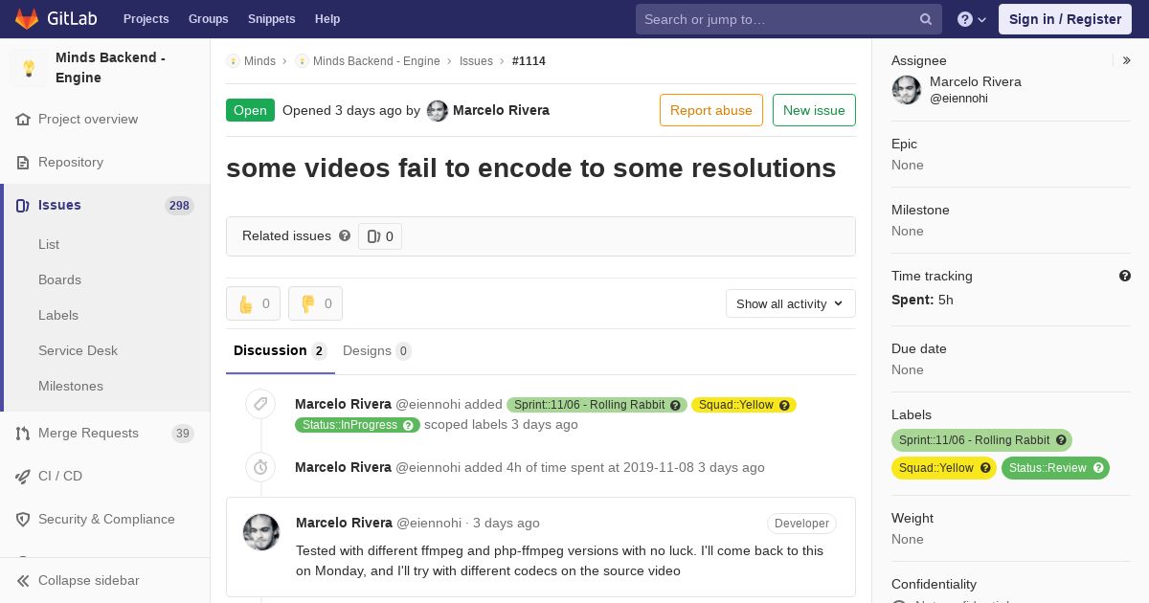1149x603 pixels.
Task: Click help icon on sidebar Squad::Yellow label
Action: (x=985, y=468)
